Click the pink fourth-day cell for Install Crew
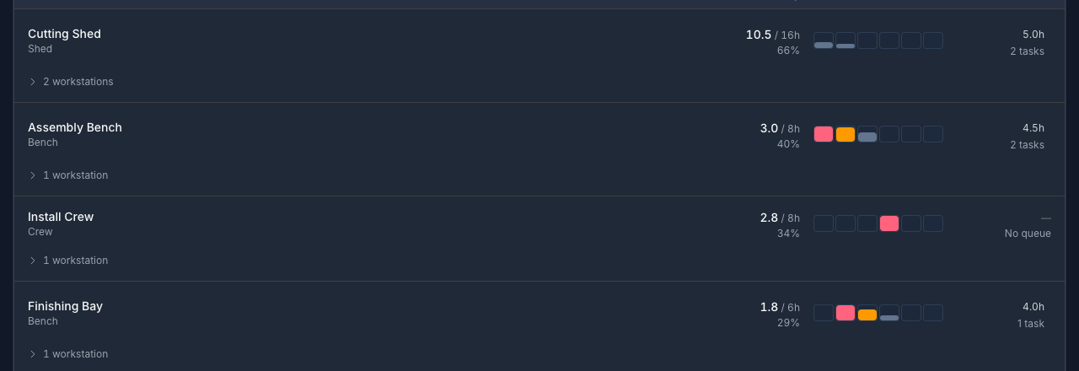 coord(889,223)
